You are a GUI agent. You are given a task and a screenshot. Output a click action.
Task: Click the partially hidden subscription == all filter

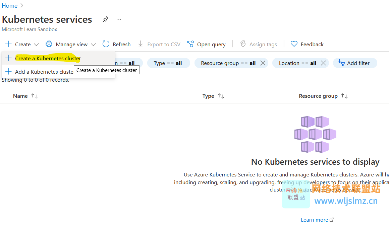tap(129, 63)
